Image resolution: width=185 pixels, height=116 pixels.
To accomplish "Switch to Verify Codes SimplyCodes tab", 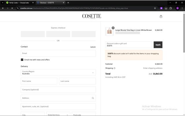I will [x=19, y=3].
